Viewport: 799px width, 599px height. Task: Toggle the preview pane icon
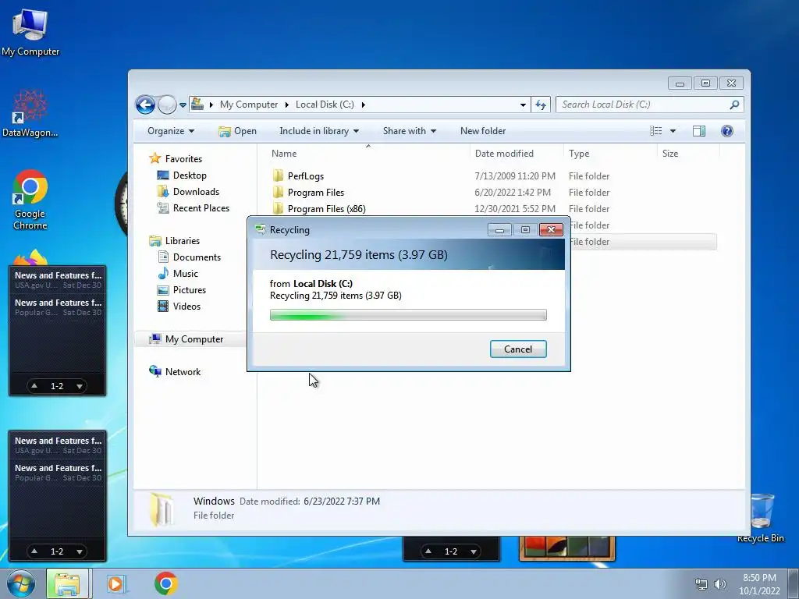click(699, 131)
